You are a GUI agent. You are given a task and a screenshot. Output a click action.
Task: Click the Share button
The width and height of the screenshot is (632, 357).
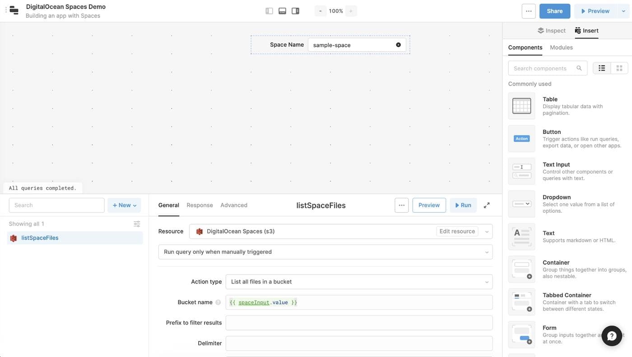[554, 11]
